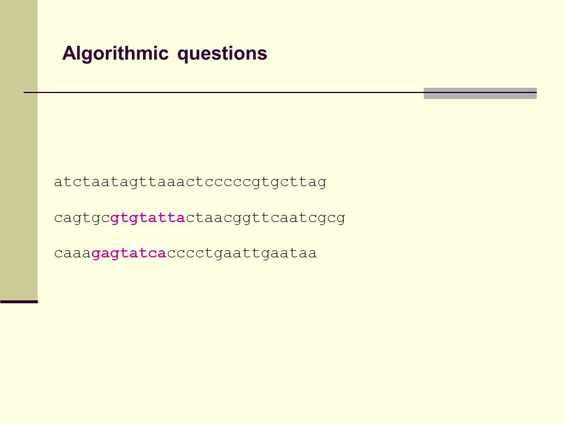Click the prefix caaa of the third sequence
The width and height of the screenshot is (565, 424).
tap(73, 253)
